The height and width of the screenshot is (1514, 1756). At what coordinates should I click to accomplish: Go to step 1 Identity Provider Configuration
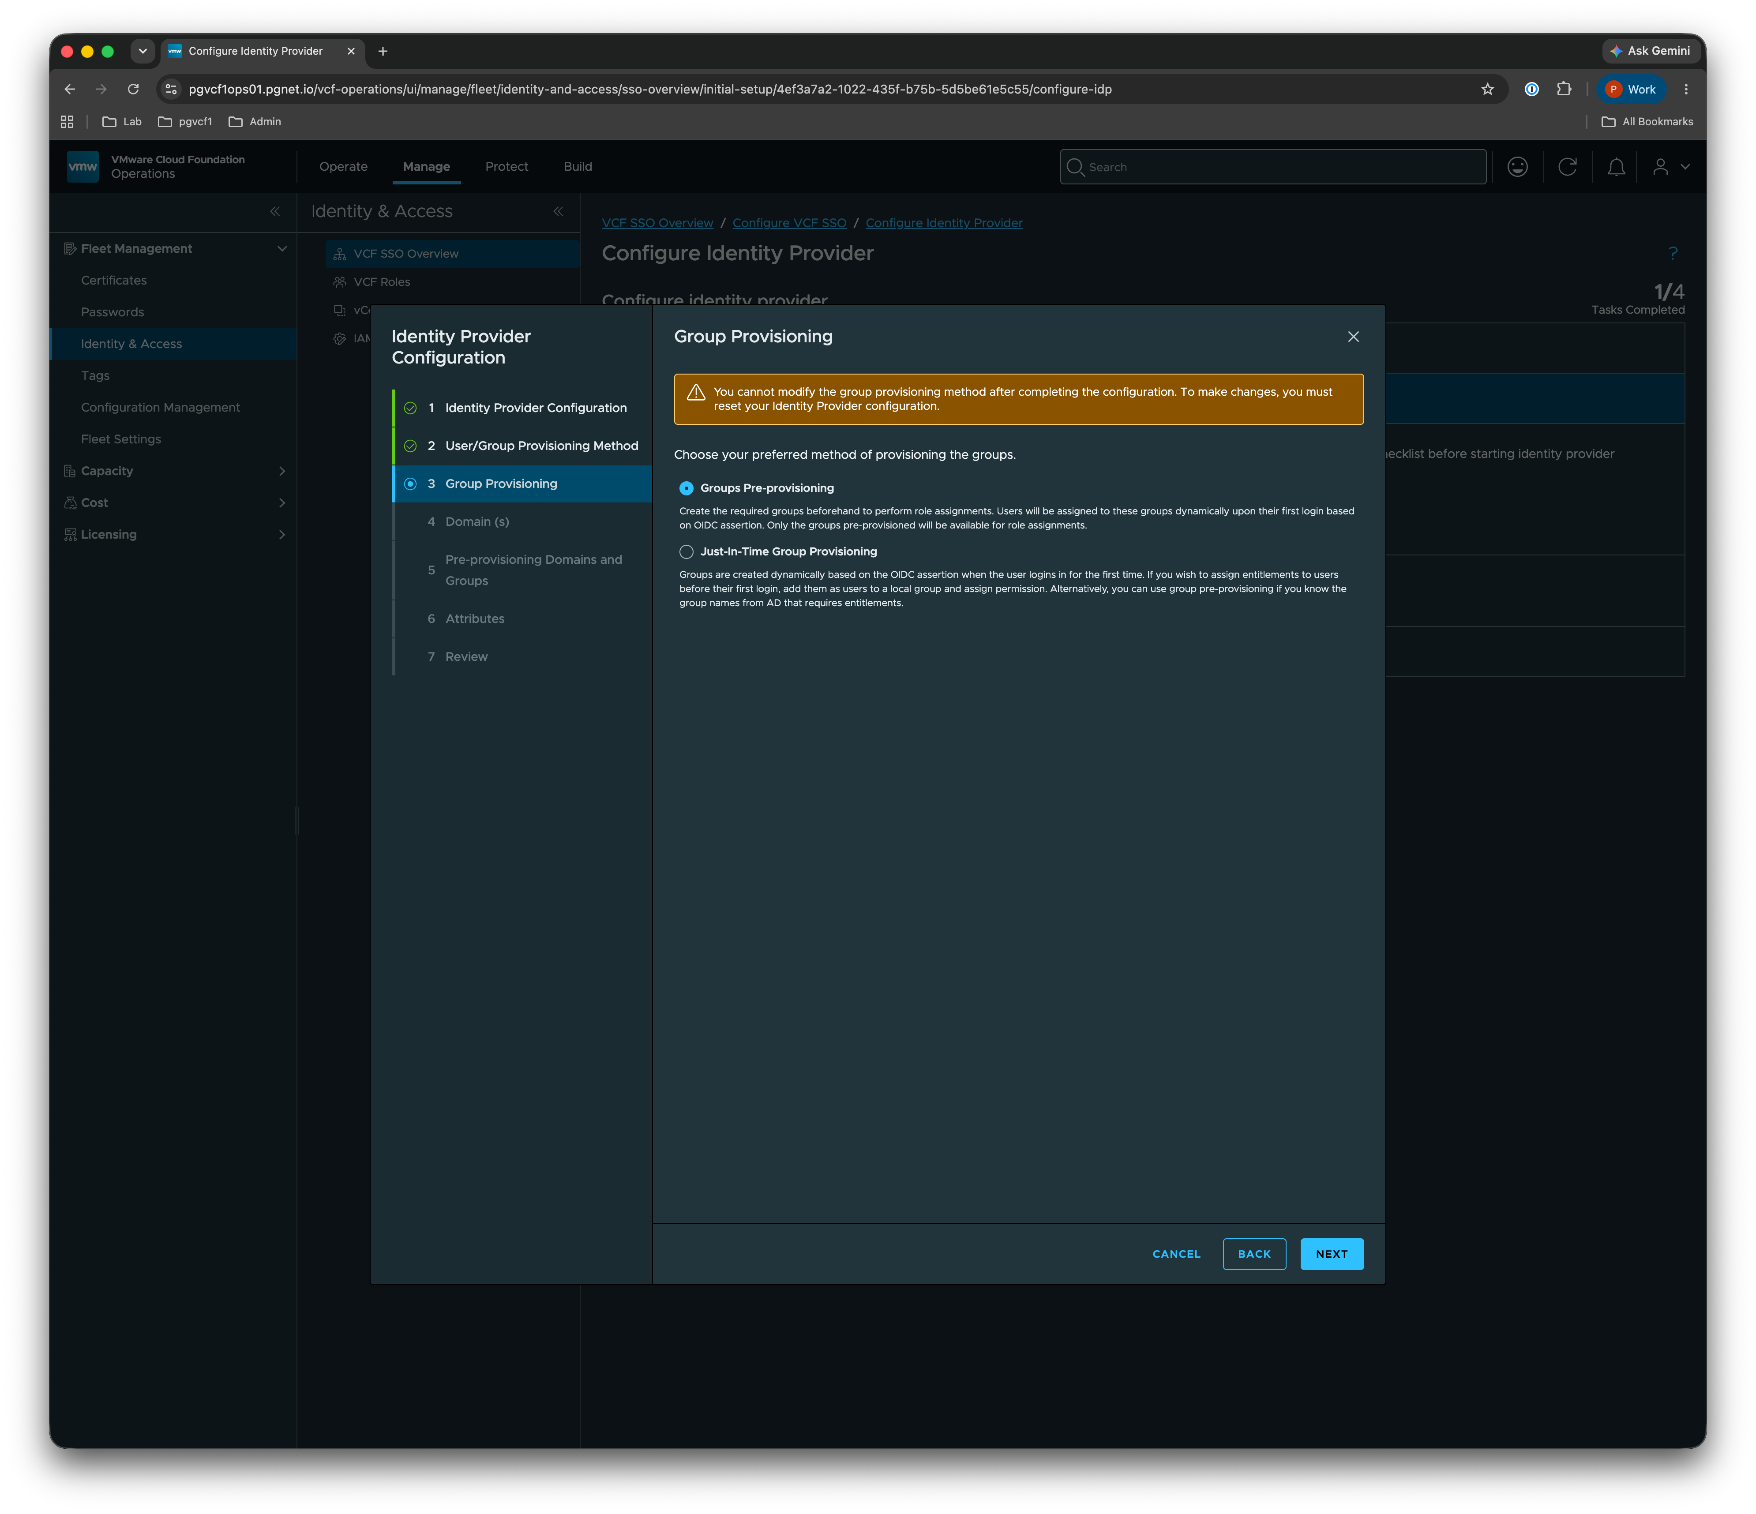(522, 408)
